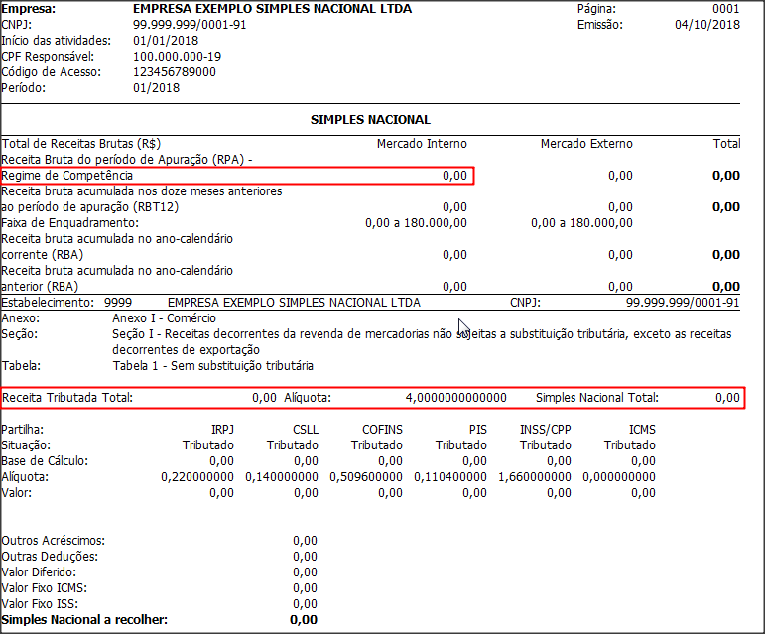The image size is (765, 634).
Task: Click the PIS column header
Action: [478, 430]
